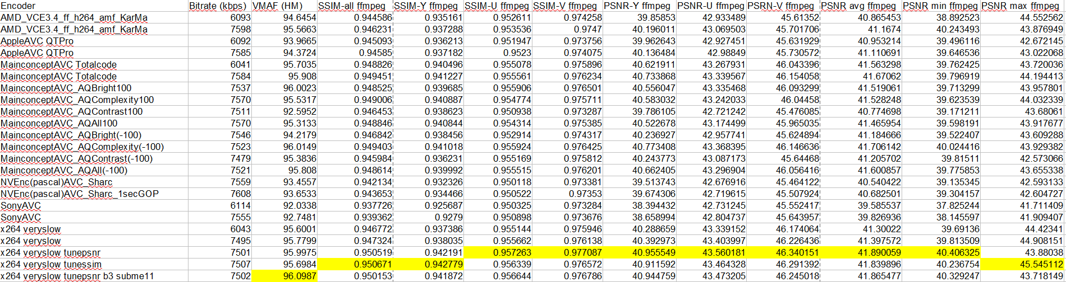Image resolution: width=1066 pixels, height=282 pixels.
Task: Click the bitrate value 7608
Action: [219, 194]
